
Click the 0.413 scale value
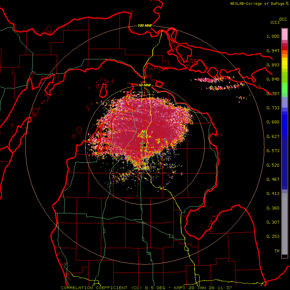click(x=273, y=194)
